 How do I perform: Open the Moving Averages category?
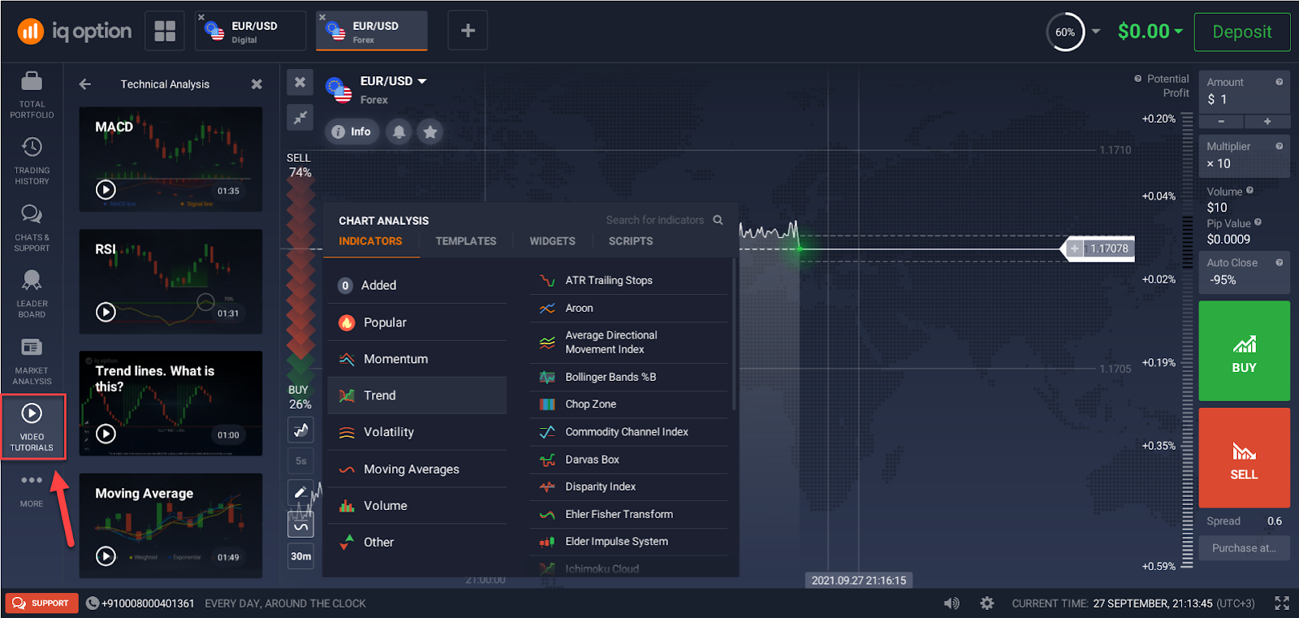point(417,469)
